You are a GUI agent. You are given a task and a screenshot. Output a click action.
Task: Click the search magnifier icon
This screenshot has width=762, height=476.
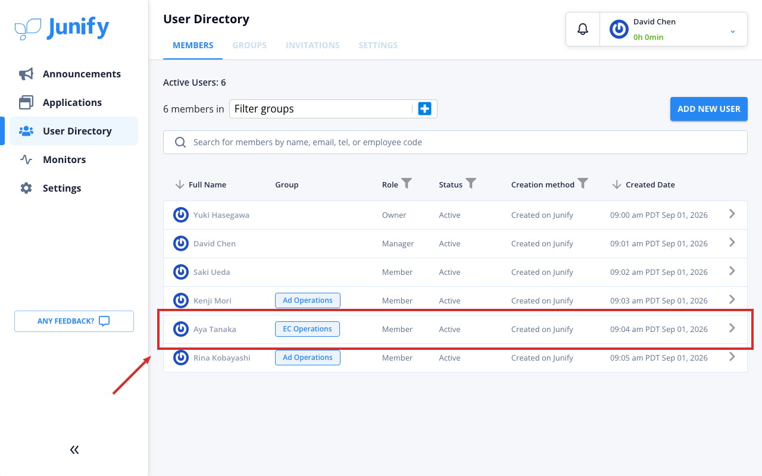180,142
